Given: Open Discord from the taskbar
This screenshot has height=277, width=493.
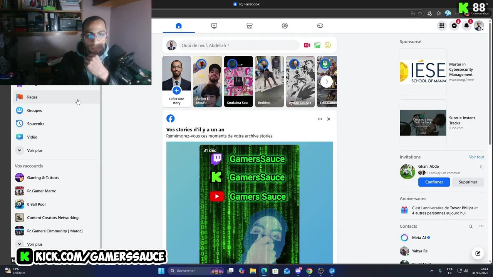Looking at the screenshot, I should coord(298,271).
